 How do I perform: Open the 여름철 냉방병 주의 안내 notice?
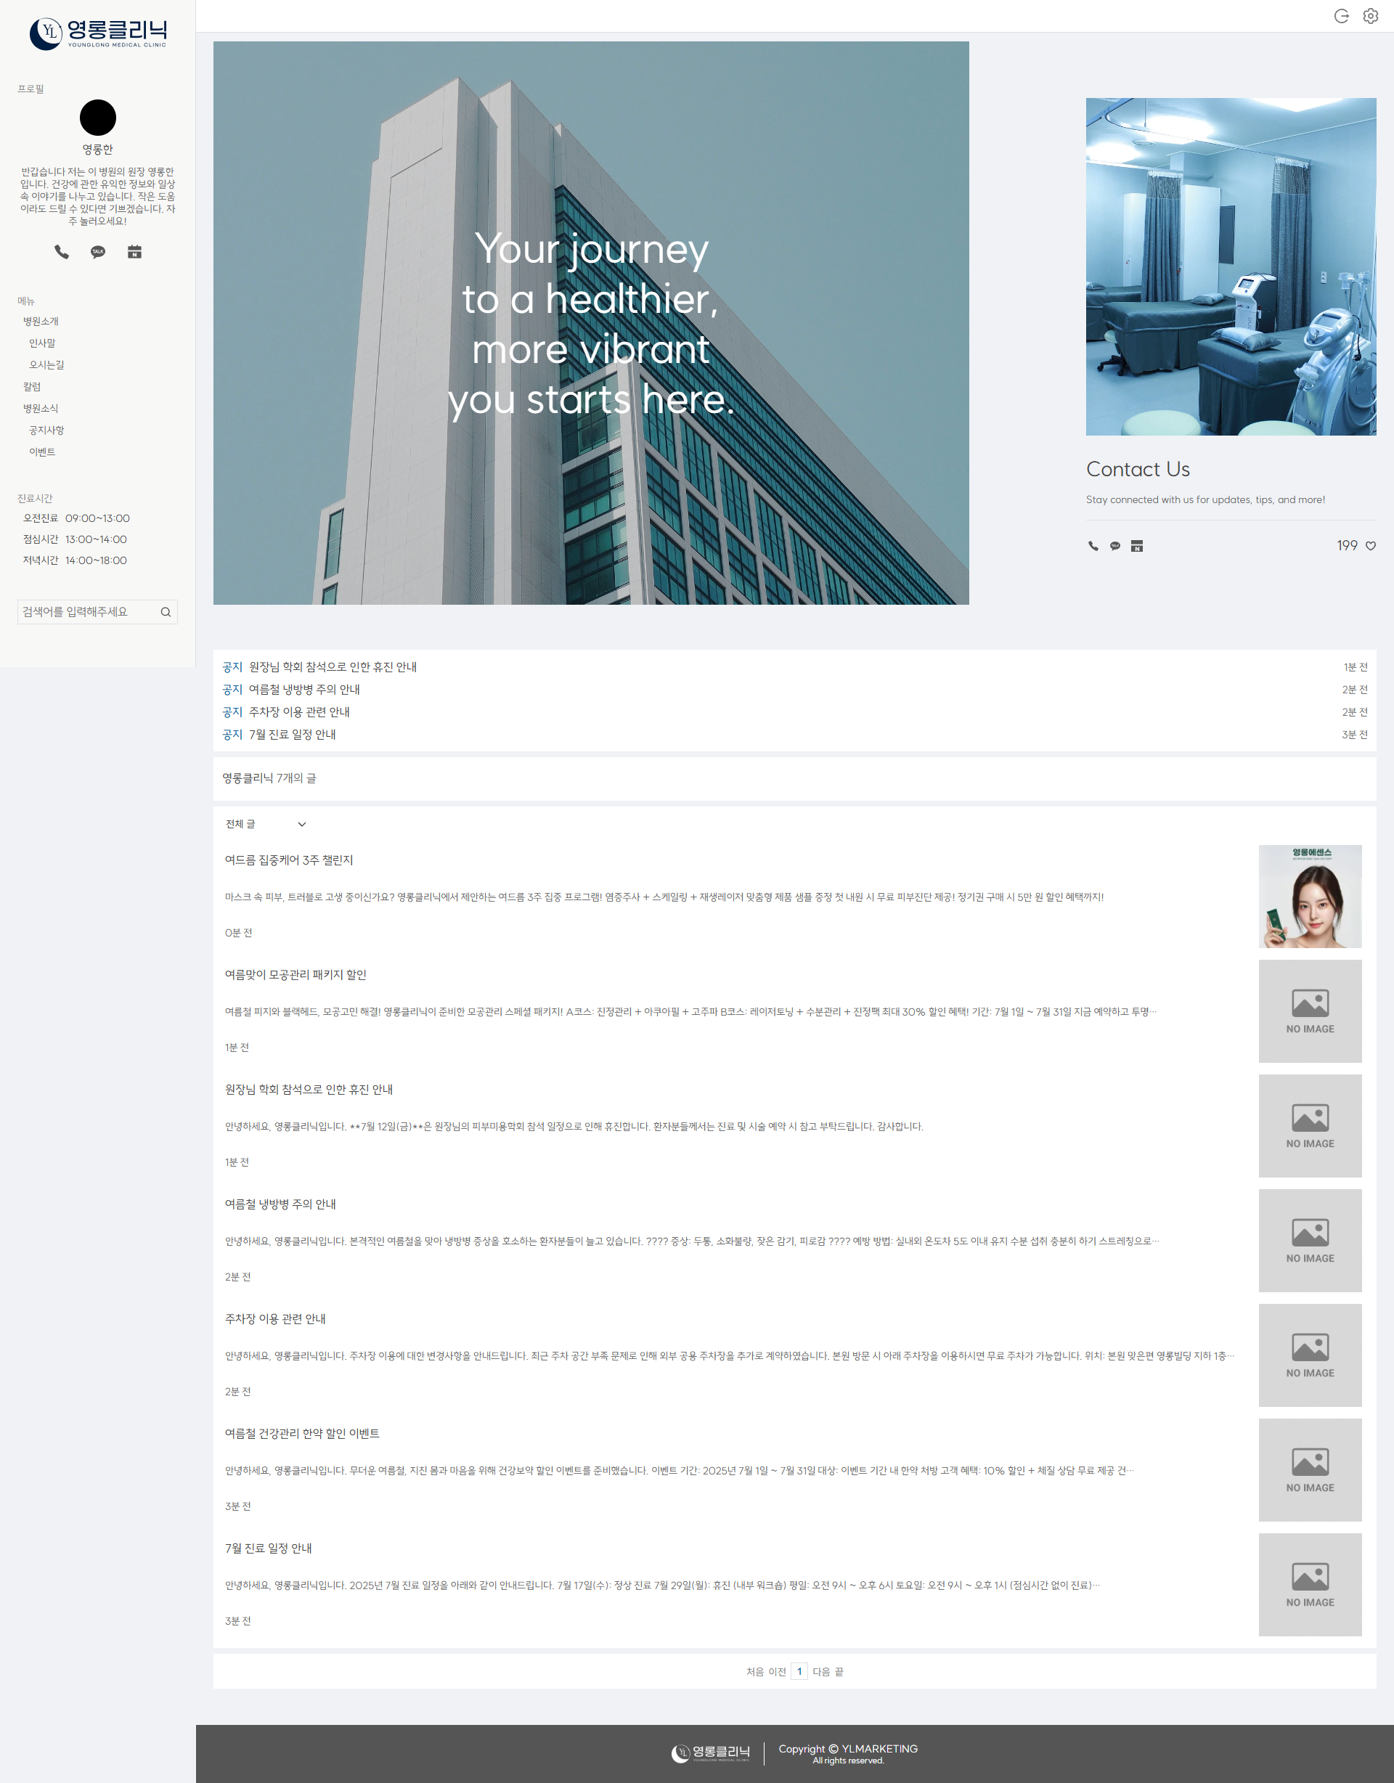(x=303, y=690)
